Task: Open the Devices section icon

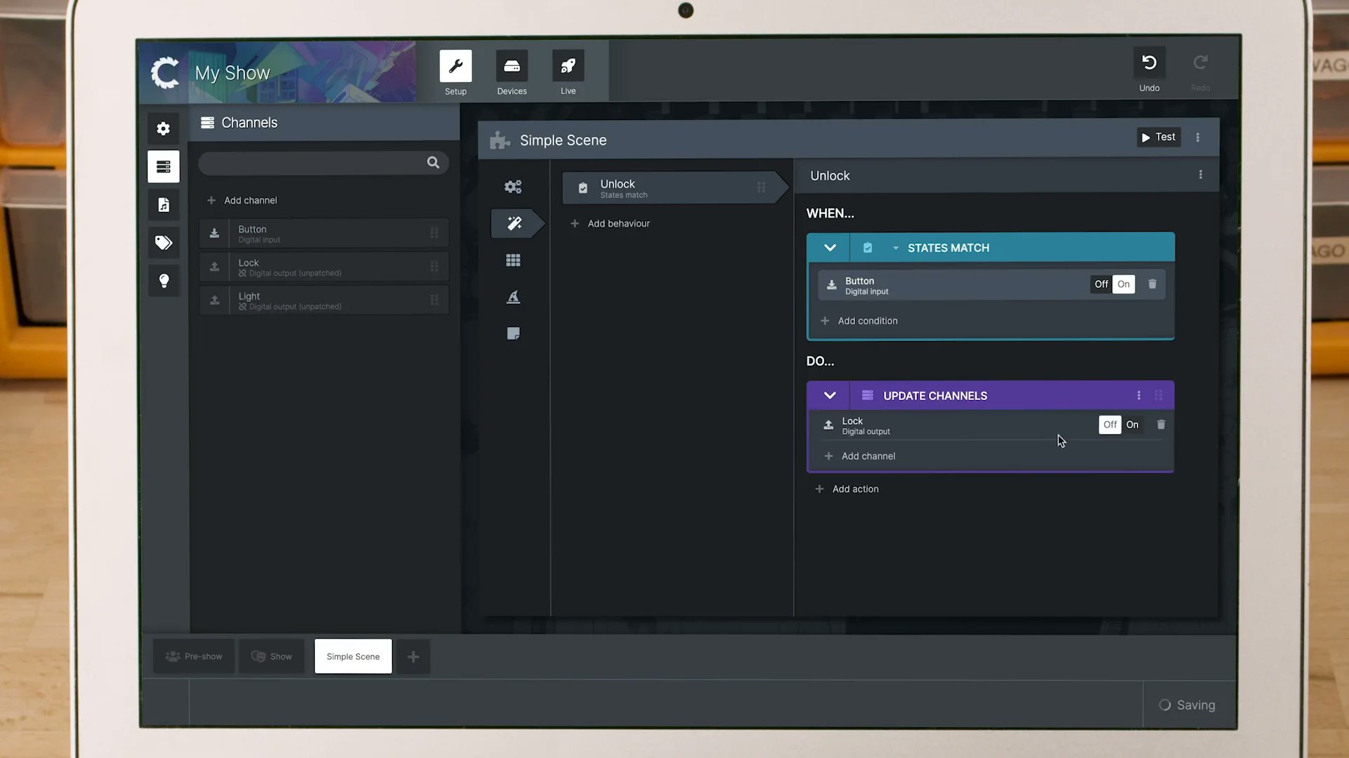Action: tap(511, 67)
